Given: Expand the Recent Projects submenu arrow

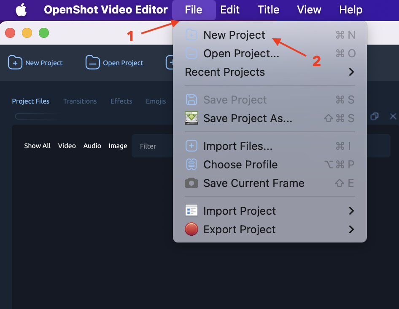Looking at the screenshot, I should [x=351, y=72].
